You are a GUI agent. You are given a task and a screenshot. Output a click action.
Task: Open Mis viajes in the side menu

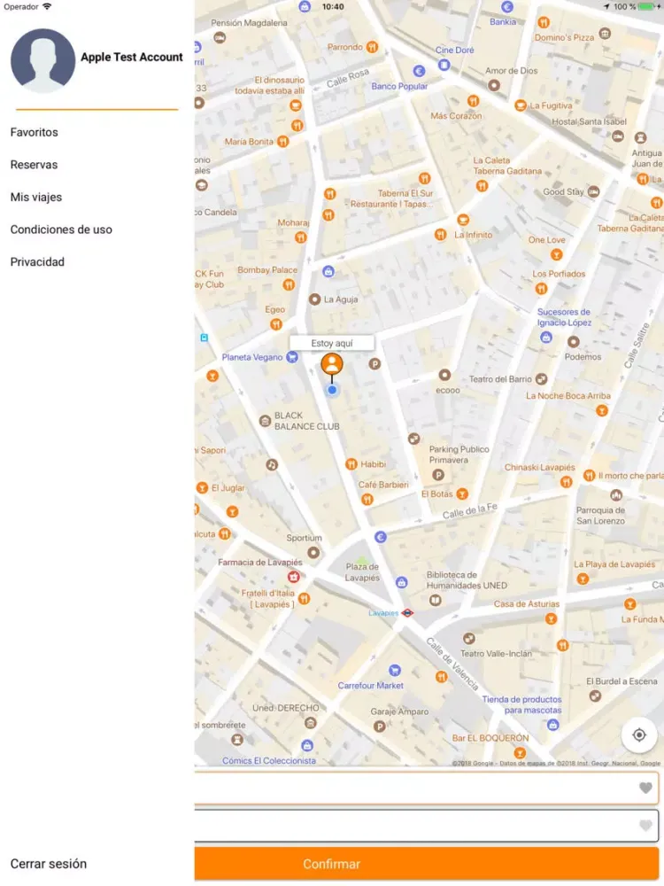pyautogui.click(x=36, y=198)
